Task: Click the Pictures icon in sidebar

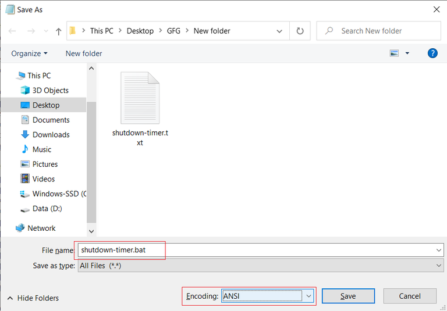Action: click(x=25, y=164)
